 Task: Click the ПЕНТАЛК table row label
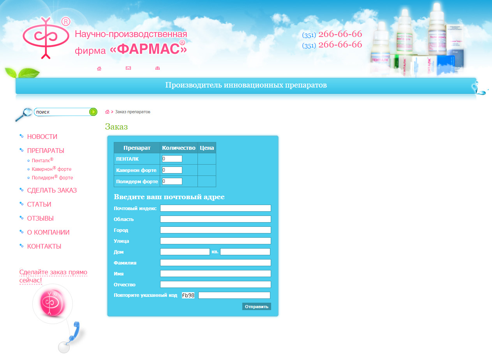pos(127,159)
